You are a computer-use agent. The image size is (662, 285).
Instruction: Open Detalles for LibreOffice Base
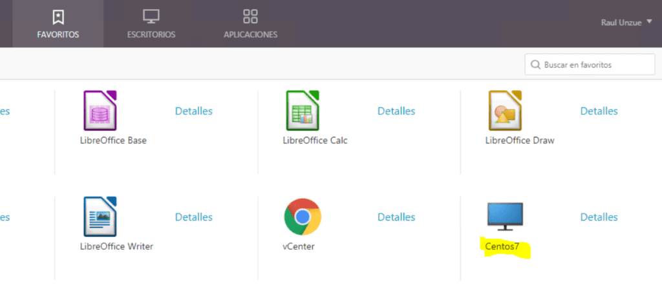pyautogui.click(x=194, y=111)
